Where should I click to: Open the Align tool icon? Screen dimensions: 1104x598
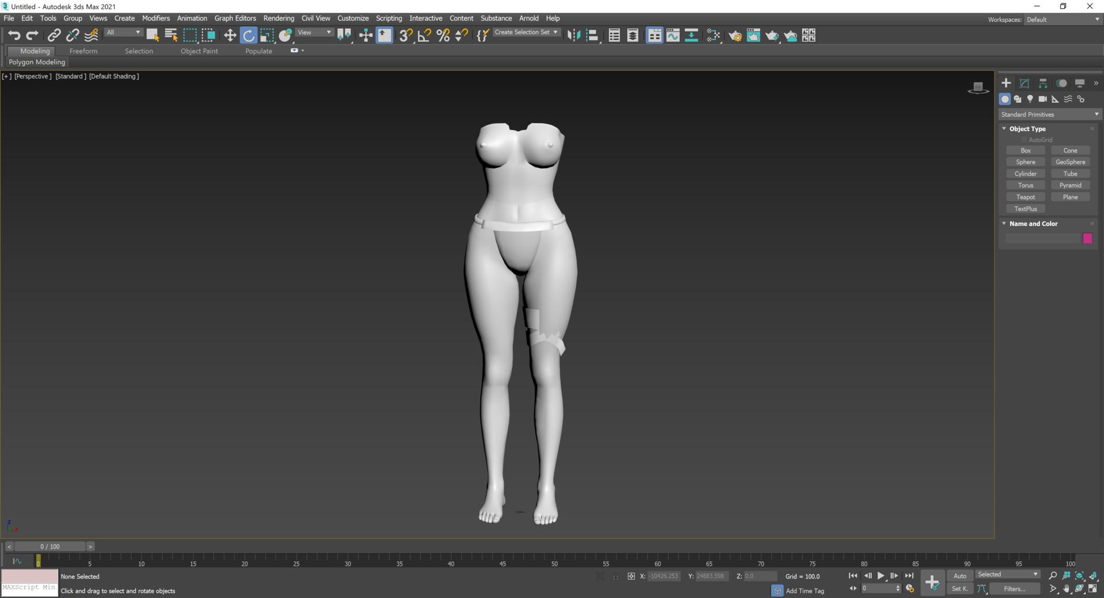(592, 36)
